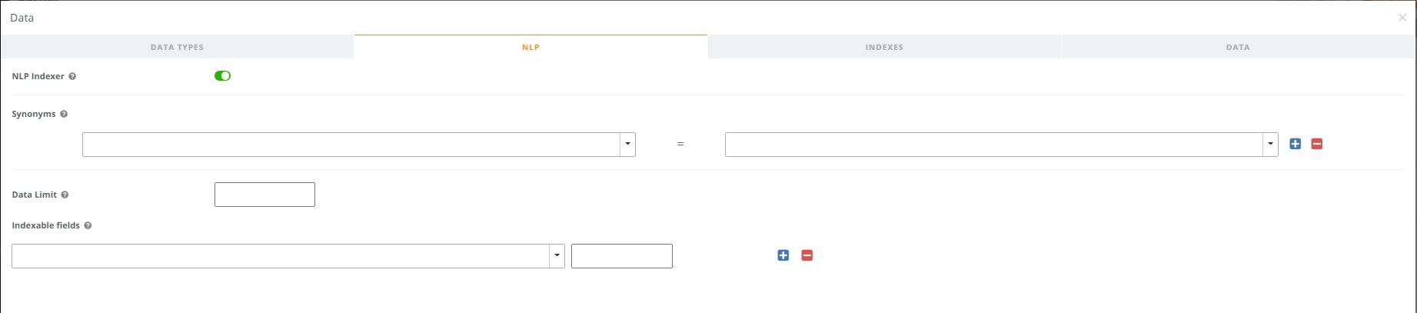Open the Indexable fields dropdown arrow
Viewport: 1417px width, 313px height.
(x=557, y=256)
